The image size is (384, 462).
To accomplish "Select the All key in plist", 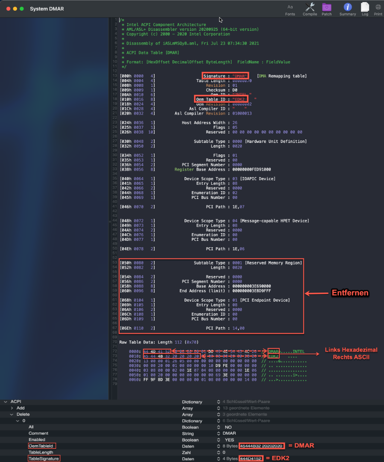I will coord(31,427).
